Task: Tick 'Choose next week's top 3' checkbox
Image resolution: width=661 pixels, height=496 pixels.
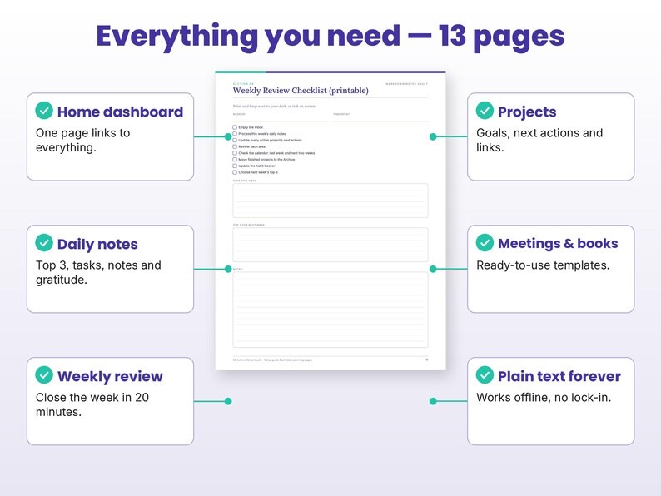Action: pyautogui.click(x=235, y=172)
